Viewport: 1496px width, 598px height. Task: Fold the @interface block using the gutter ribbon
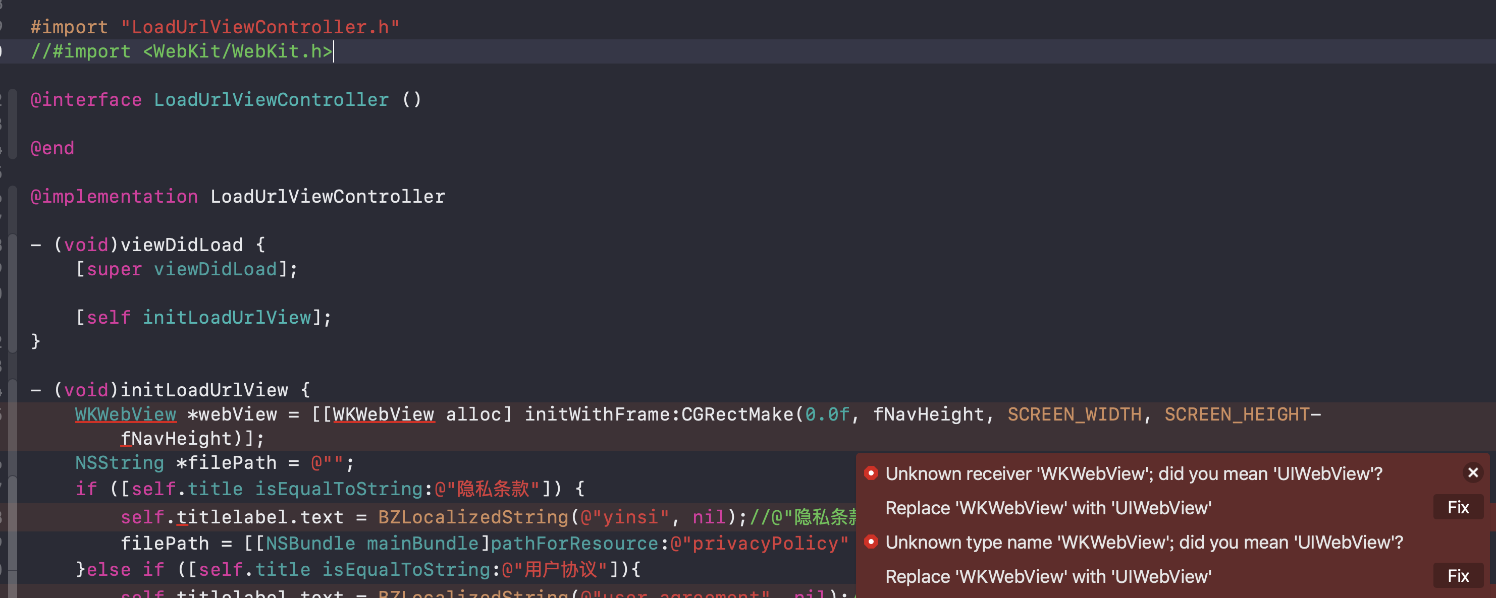tap(13, 124)
